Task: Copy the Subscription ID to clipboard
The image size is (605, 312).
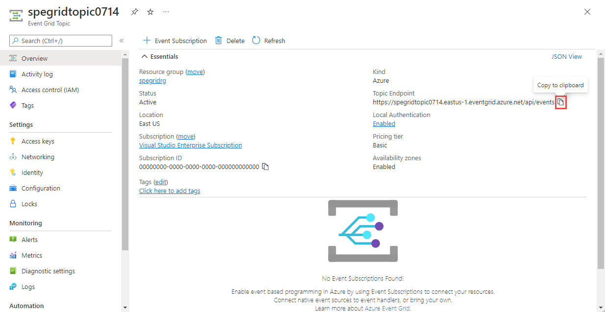Action: click(266, 167)
